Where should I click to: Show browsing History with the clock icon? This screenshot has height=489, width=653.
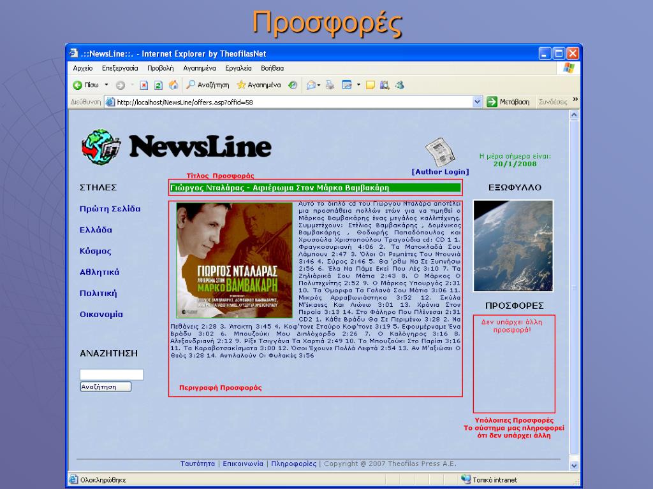click(293, 85)
